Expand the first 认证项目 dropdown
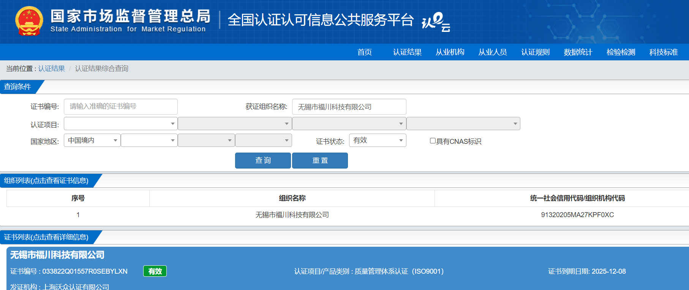This screenshot has height=290, width=689. point(121,124)
